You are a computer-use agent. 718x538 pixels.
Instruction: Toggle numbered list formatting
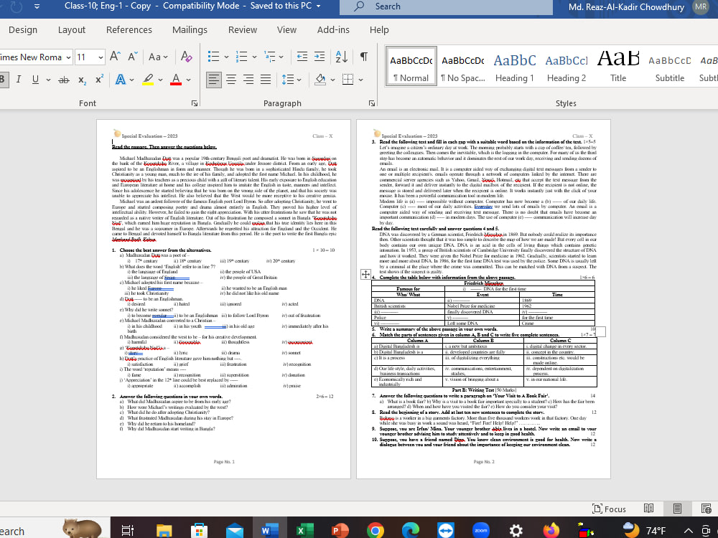click(241, 57)
